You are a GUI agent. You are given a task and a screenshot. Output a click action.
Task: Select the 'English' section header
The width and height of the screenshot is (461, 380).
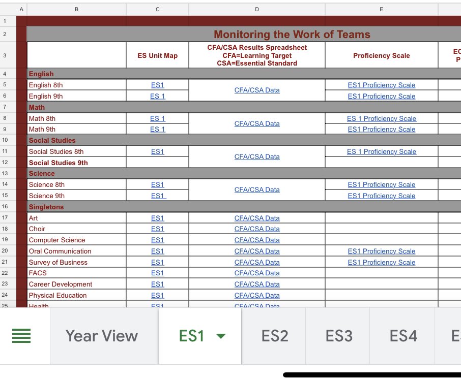(x=41, y=74)
